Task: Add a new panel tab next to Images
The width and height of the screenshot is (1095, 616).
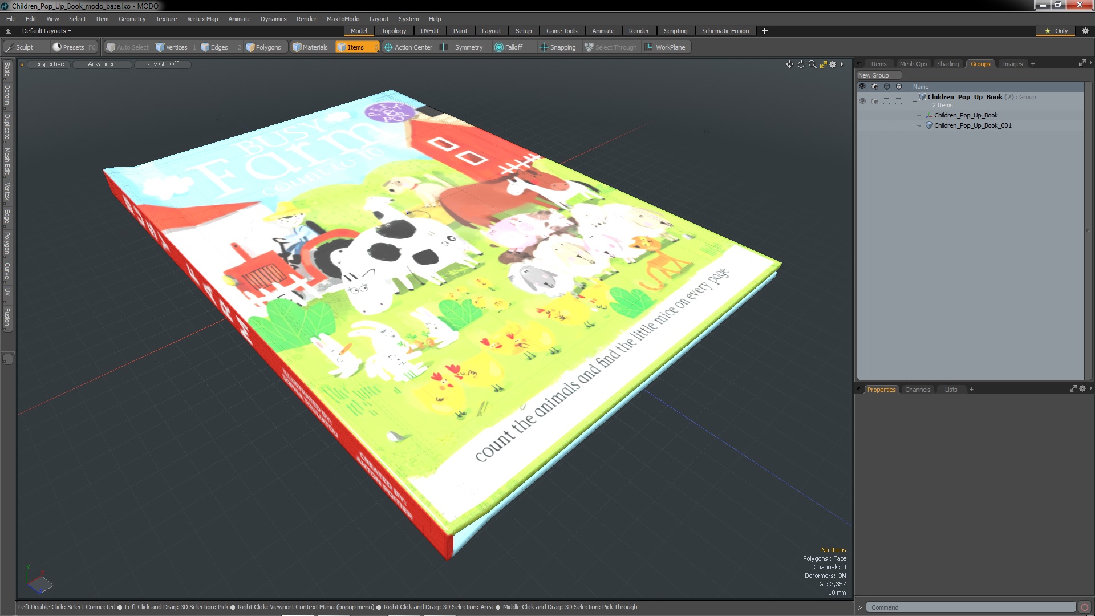Action: (1033, 64)
